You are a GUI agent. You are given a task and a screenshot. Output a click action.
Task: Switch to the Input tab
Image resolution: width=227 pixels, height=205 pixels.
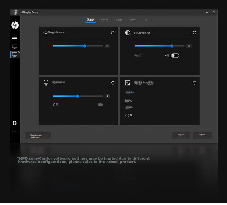click(119, 20)
